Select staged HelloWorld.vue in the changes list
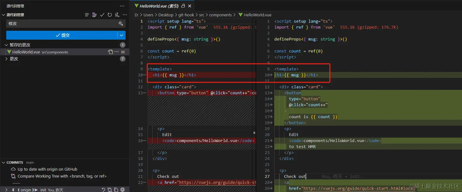Screen dimensions: 462x192 [64, 52]
